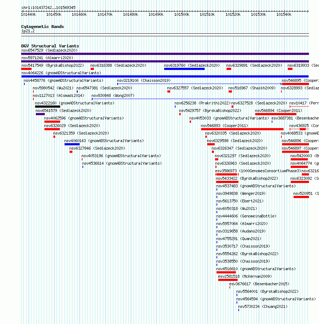Click nsv4458776 (gnomADStructuralVariants) label

[x=63, y=80]
